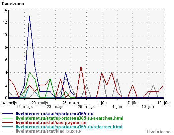Select the 1. jūn date label

pos(102,103)
